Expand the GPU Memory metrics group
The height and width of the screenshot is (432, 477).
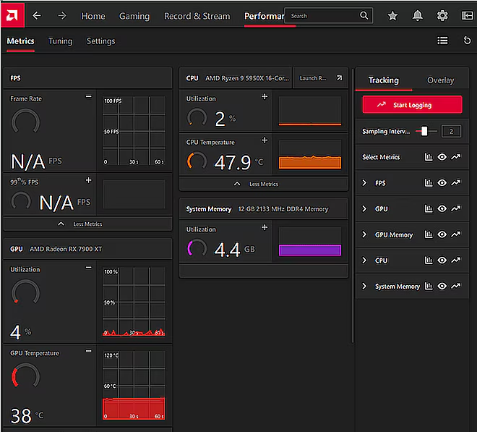pyautogui.click(x=364, y=234)
